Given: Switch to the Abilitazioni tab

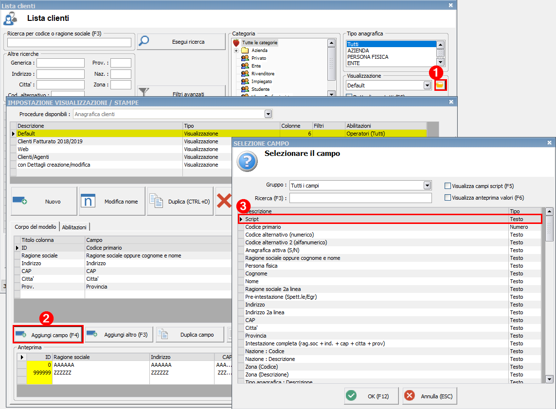Looking at the screenshot, I should pos(74,227).
